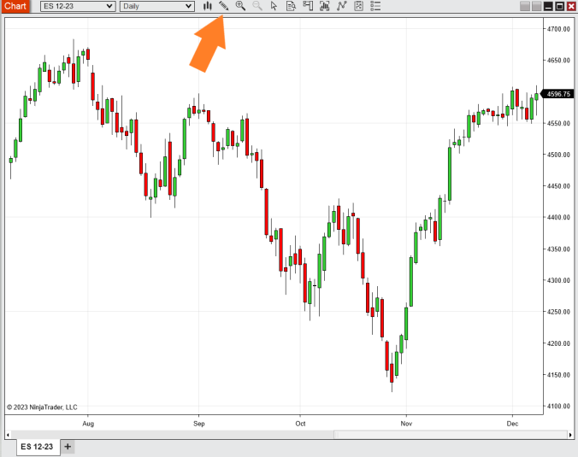Click the Aug label on time axis
This screenshot has width=578, height=457.
[x=88, y=424]
